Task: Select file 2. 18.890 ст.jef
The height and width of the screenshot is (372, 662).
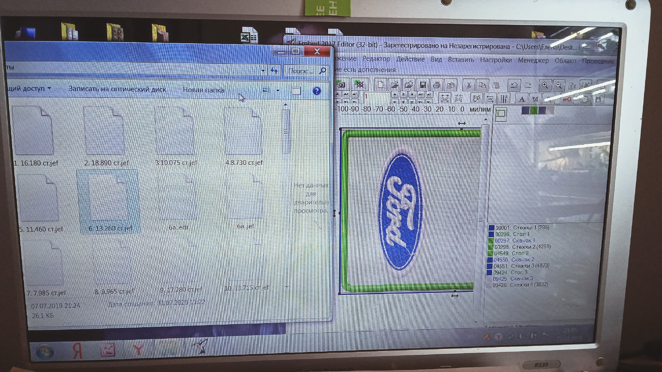Action: coord(106,137)
